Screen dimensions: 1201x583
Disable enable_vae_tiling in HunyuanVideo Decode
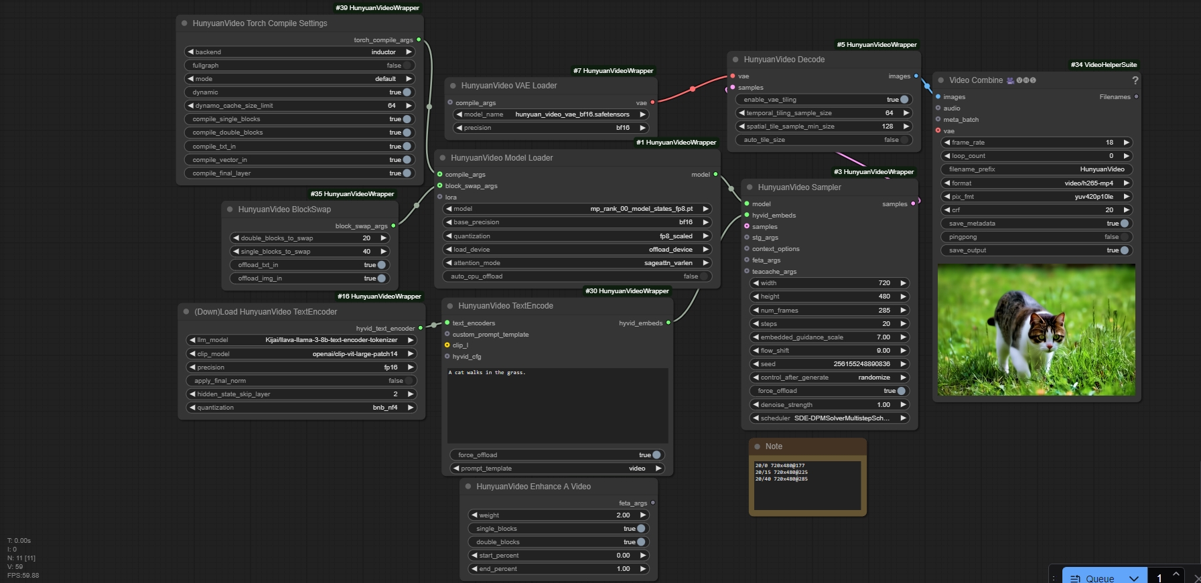[x=903, y=100]
